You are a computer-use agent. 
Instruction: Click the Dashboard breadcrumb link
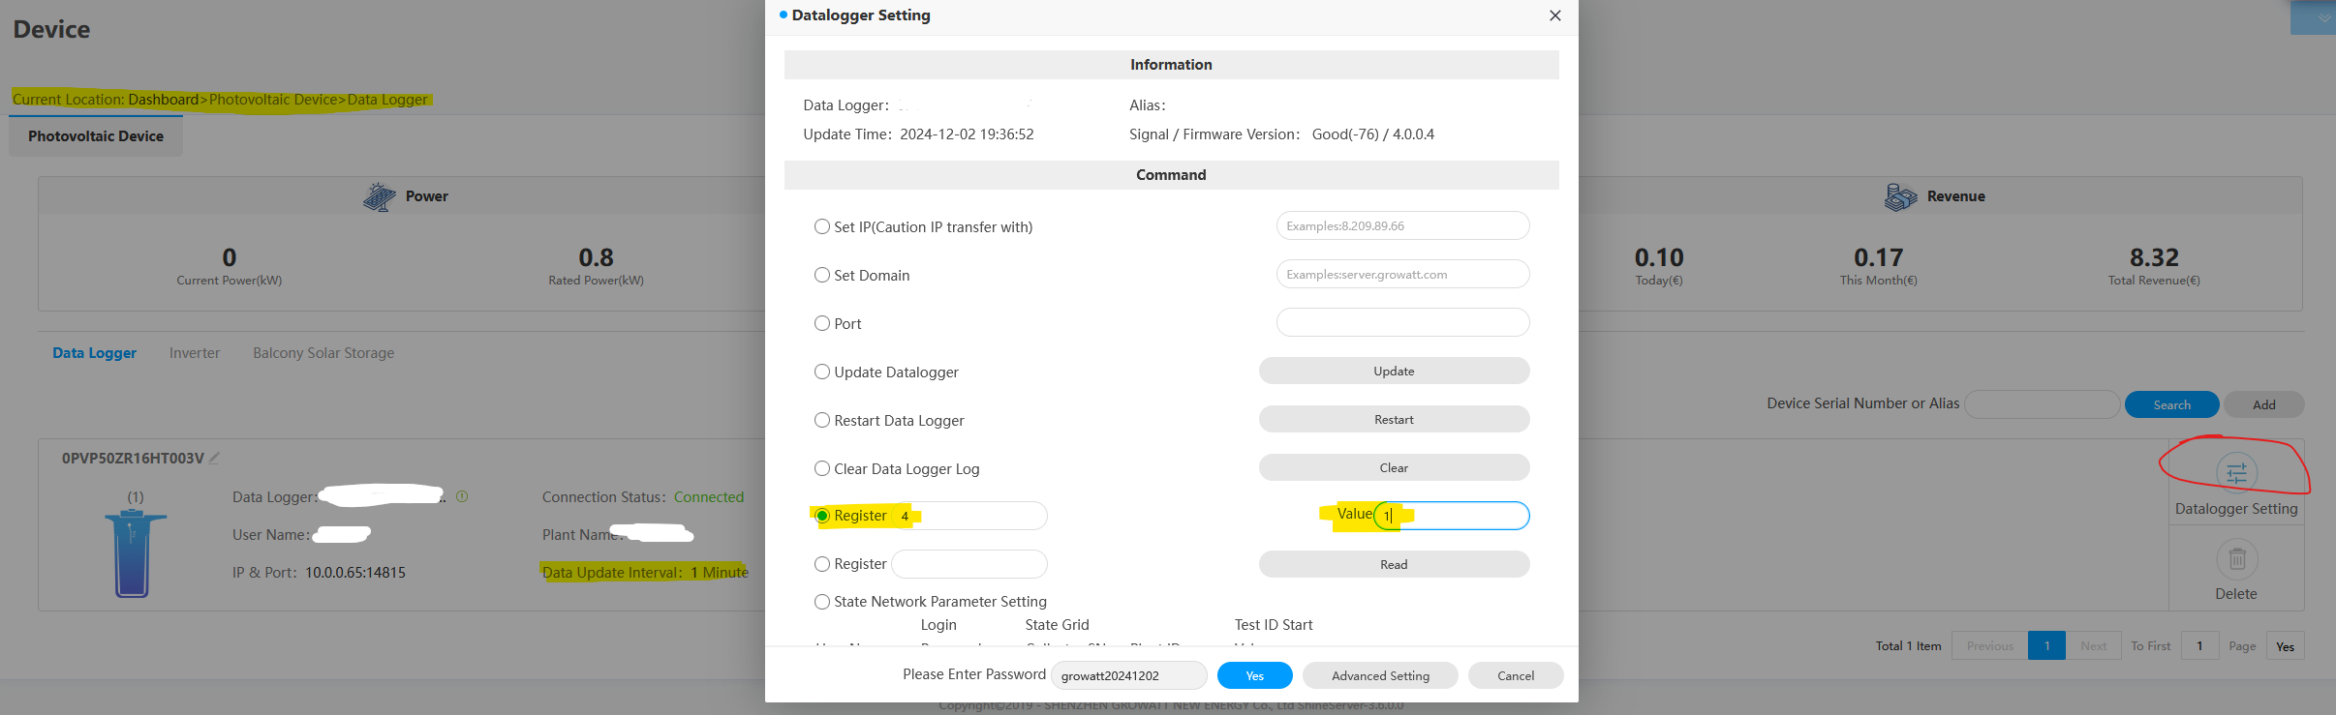click(163, 100)
